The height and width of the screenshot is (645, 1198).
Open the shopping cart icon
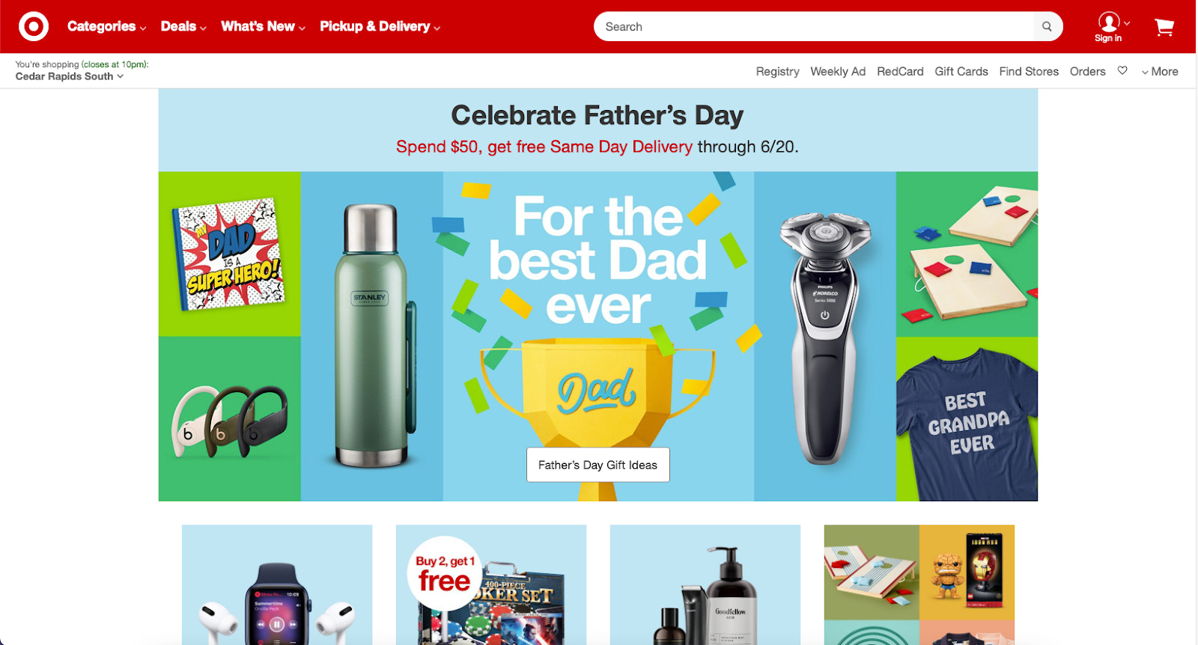(x=1164, y=28)
